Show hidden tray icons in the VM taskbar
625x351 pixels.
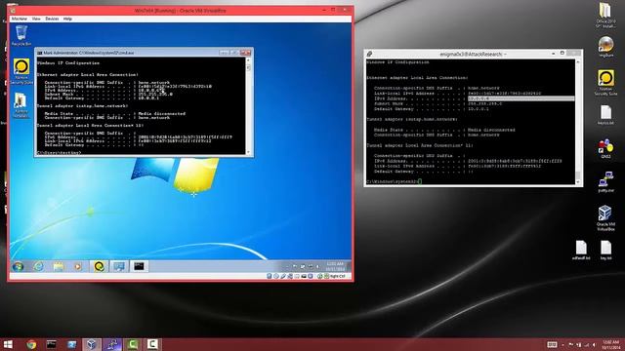point(286,266)
